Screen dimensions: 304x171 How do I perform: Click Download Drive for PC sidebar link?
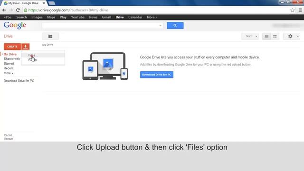19,81
